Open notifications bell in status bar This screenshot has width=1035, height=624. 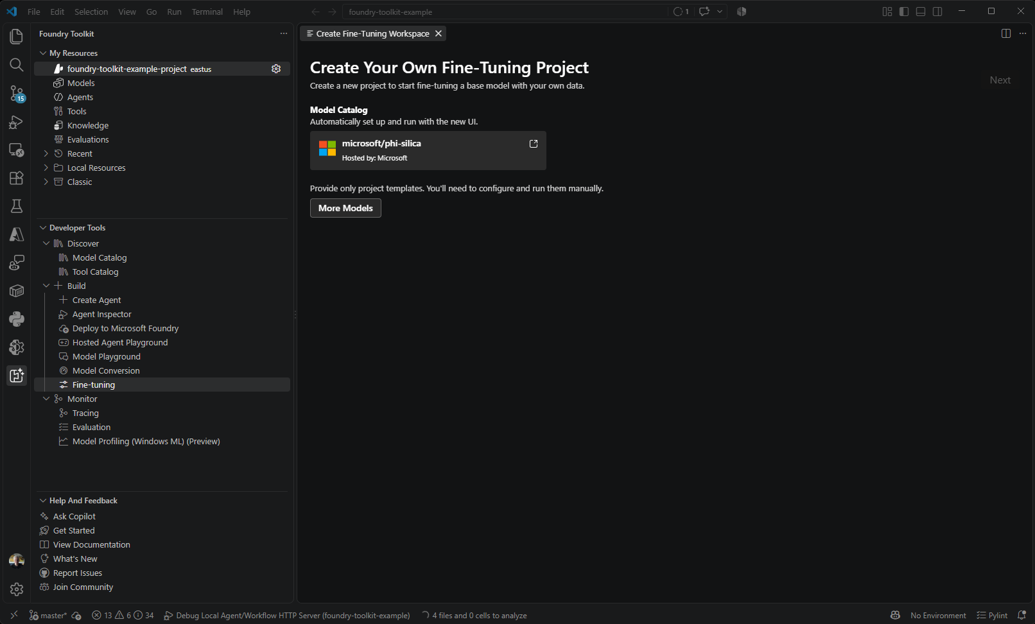pos(1022,615)
